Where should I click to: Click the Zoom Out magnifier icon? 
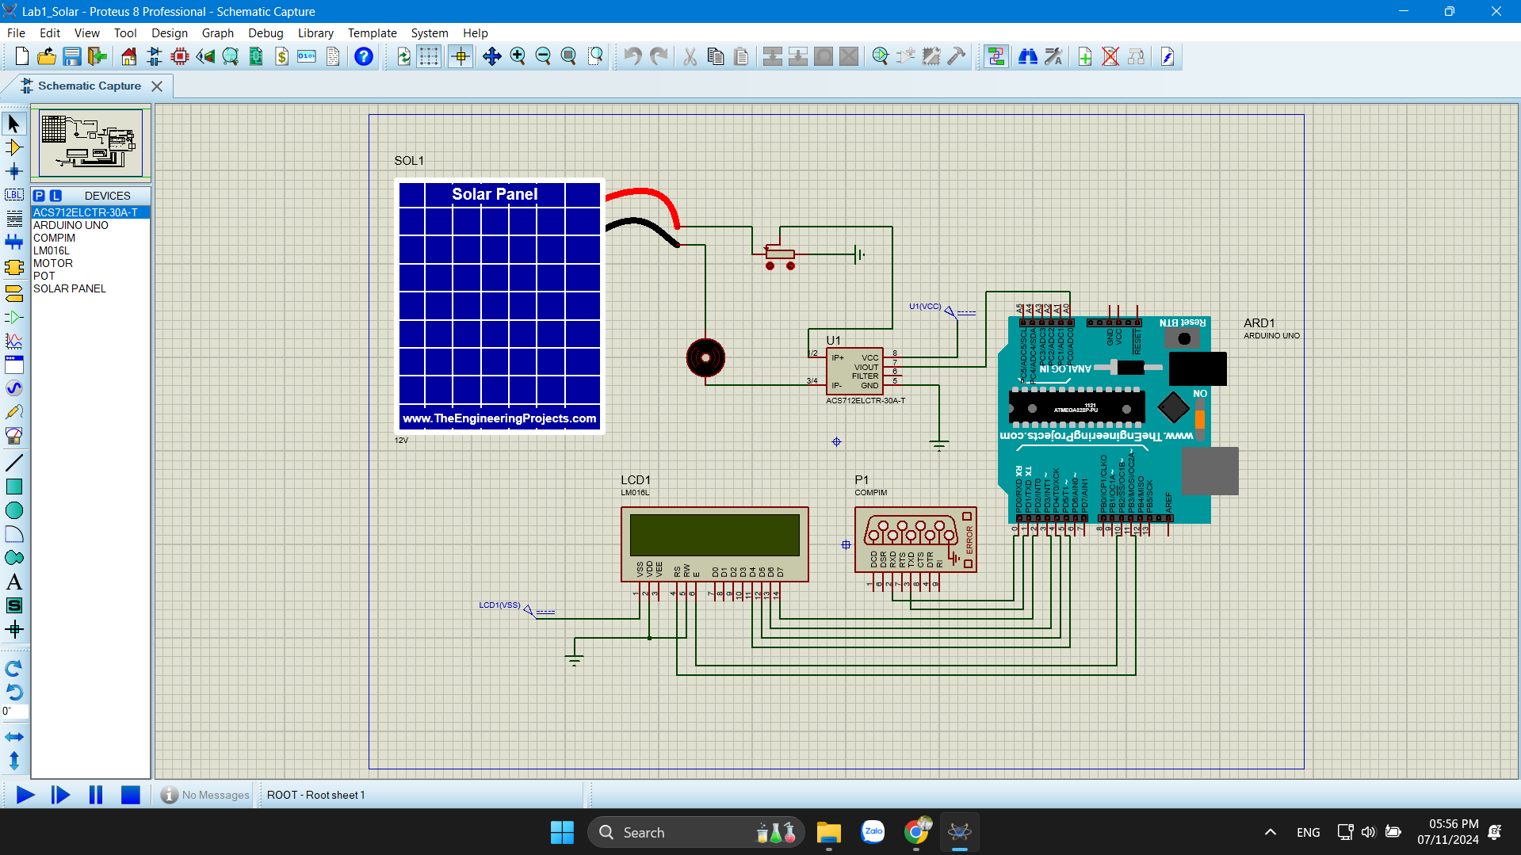tap(543, 56)
